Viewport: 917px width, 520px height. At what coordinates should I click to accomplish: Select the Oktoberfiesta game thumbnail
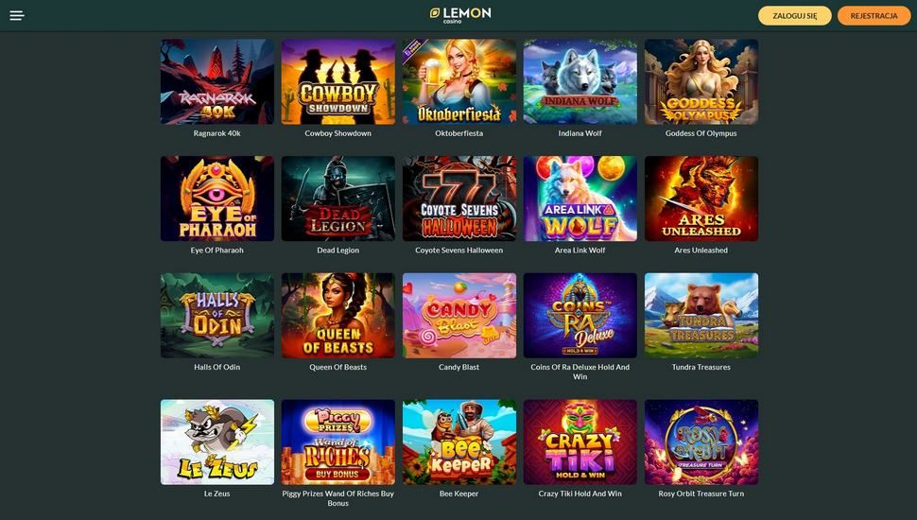(459, 82)
